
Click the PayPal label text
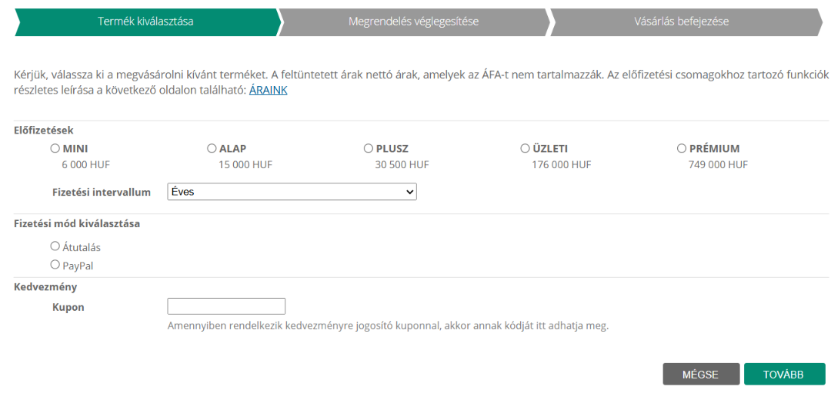(x=78, y=266)
